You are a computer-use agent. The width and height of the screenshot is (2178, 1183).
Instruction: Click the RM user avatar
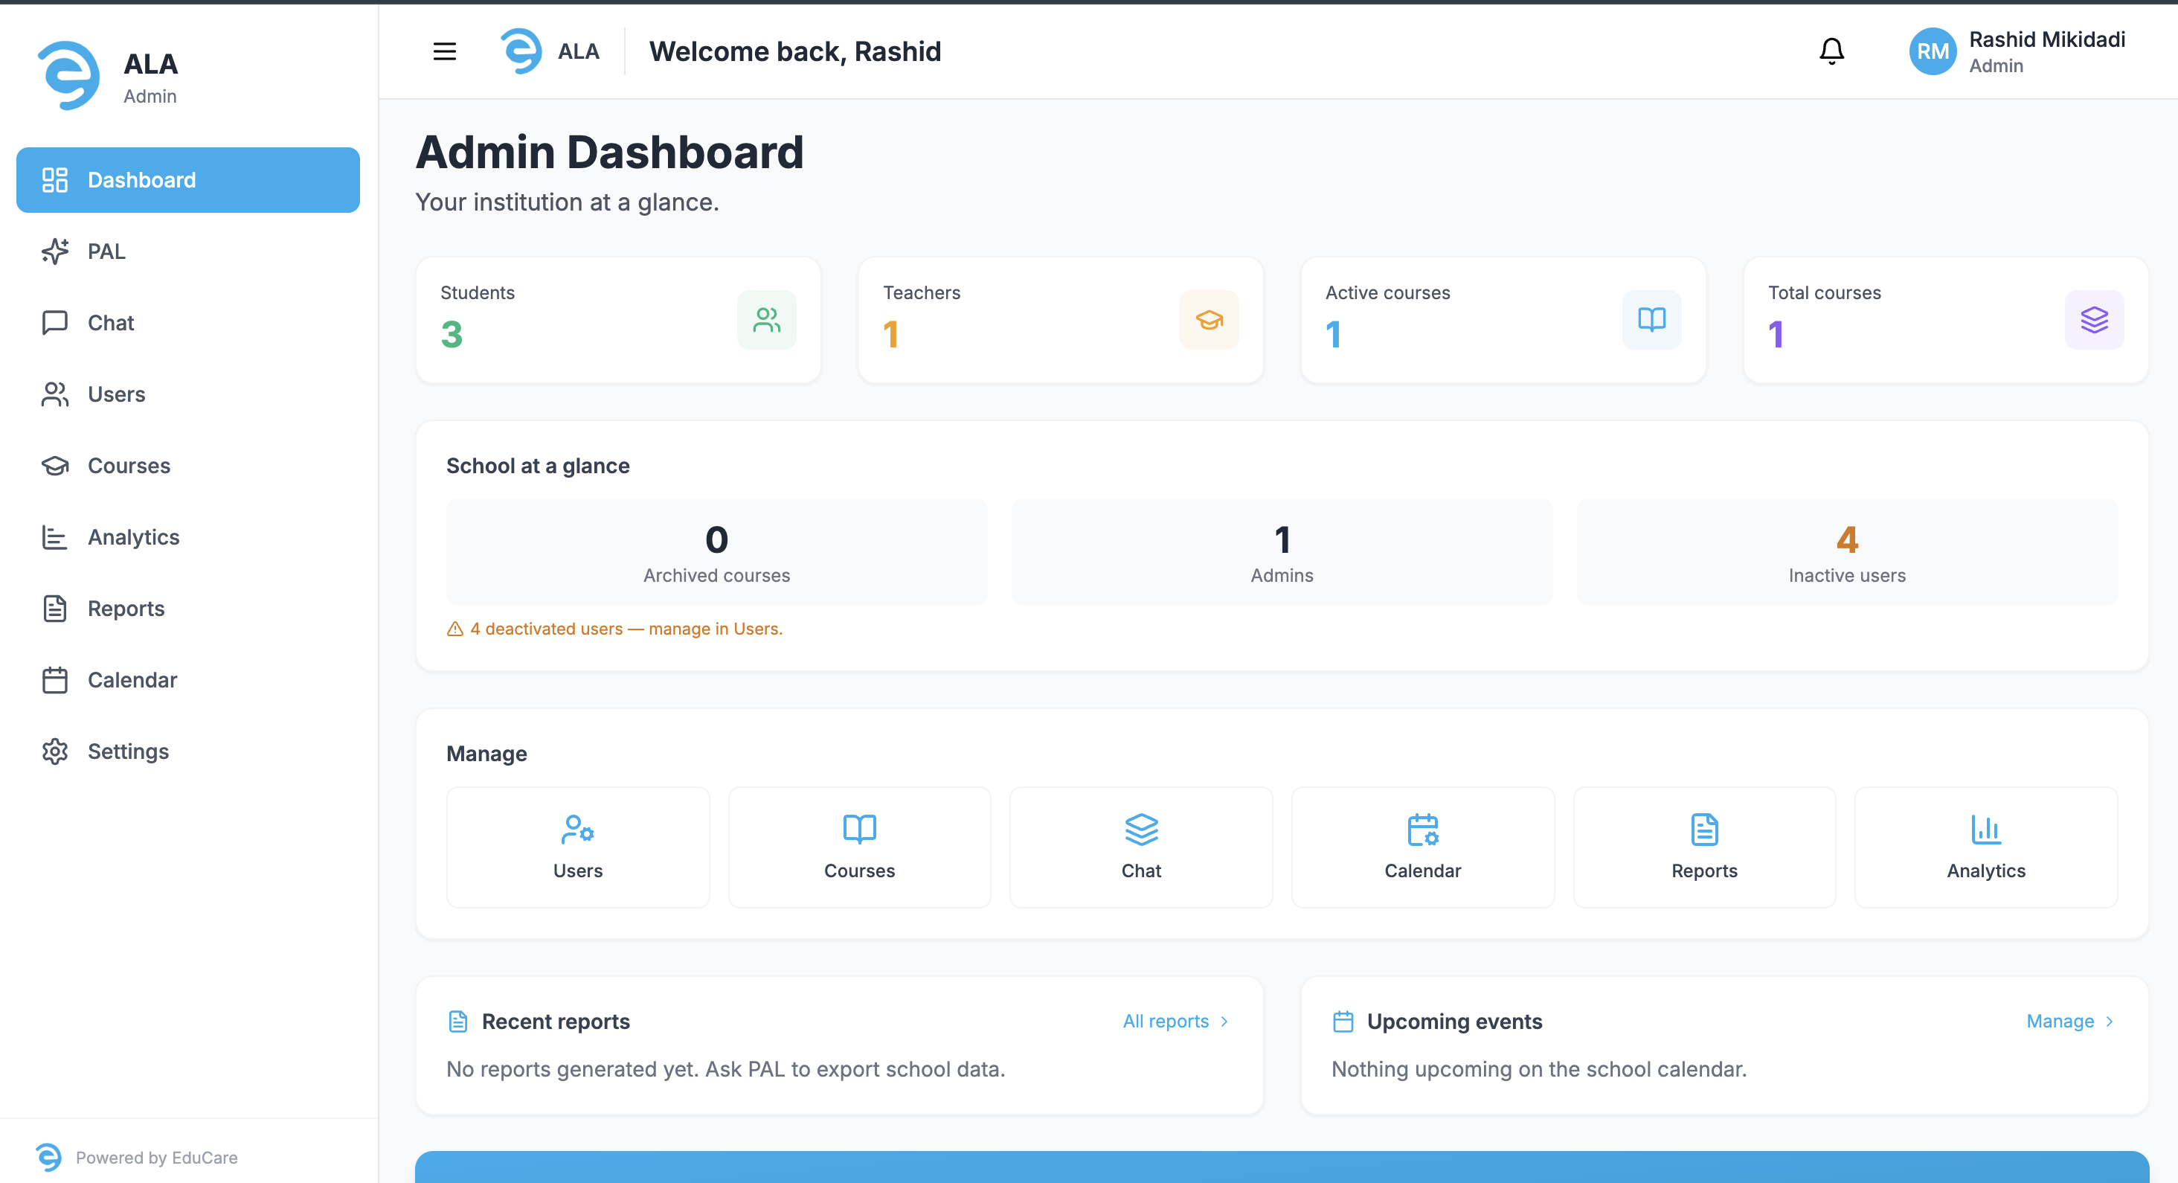[1933, 51]
